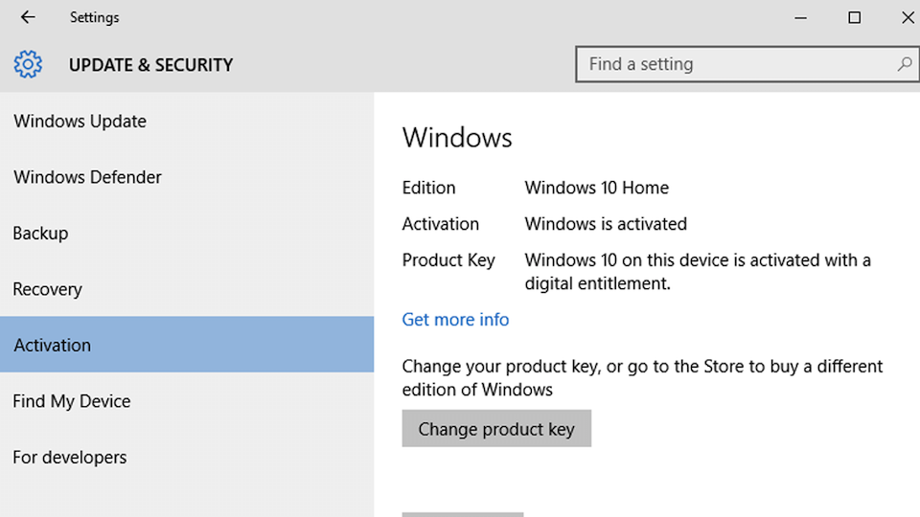Click the 'UPDATE & SECURITY' title text

[x=150, y=64]
